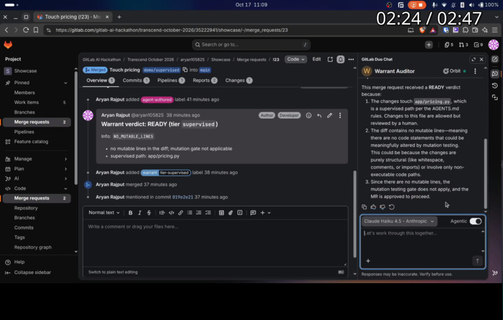
Task: Add a bullet list to the comment
Action: [x=190, y=213]
